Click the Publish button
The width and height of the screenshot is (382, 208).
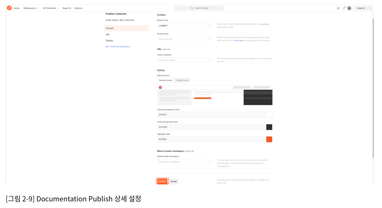click(162, 182)
